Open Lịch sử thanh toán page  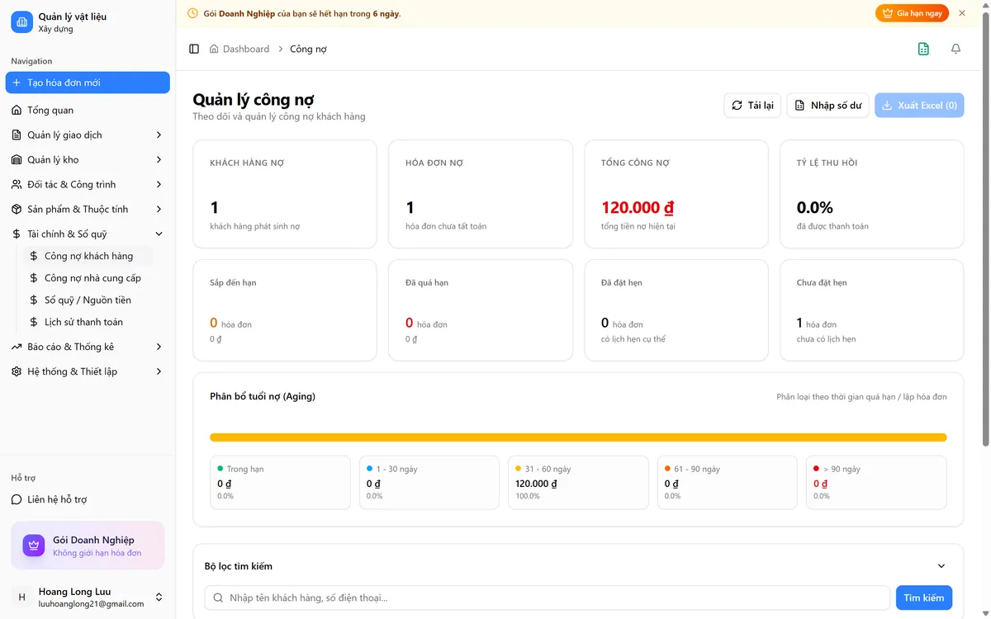click(88, 322)
